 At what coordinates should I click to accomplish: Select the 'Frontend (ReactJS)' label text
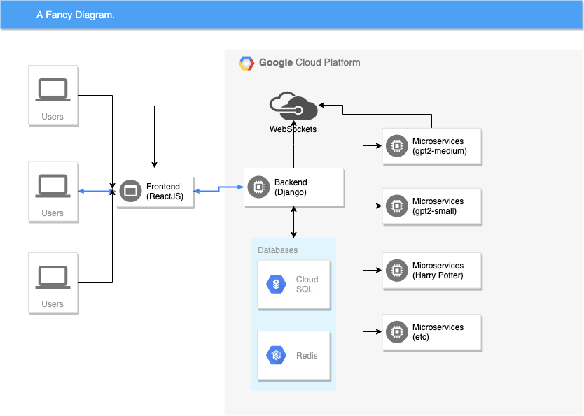[x=165, y=192]
